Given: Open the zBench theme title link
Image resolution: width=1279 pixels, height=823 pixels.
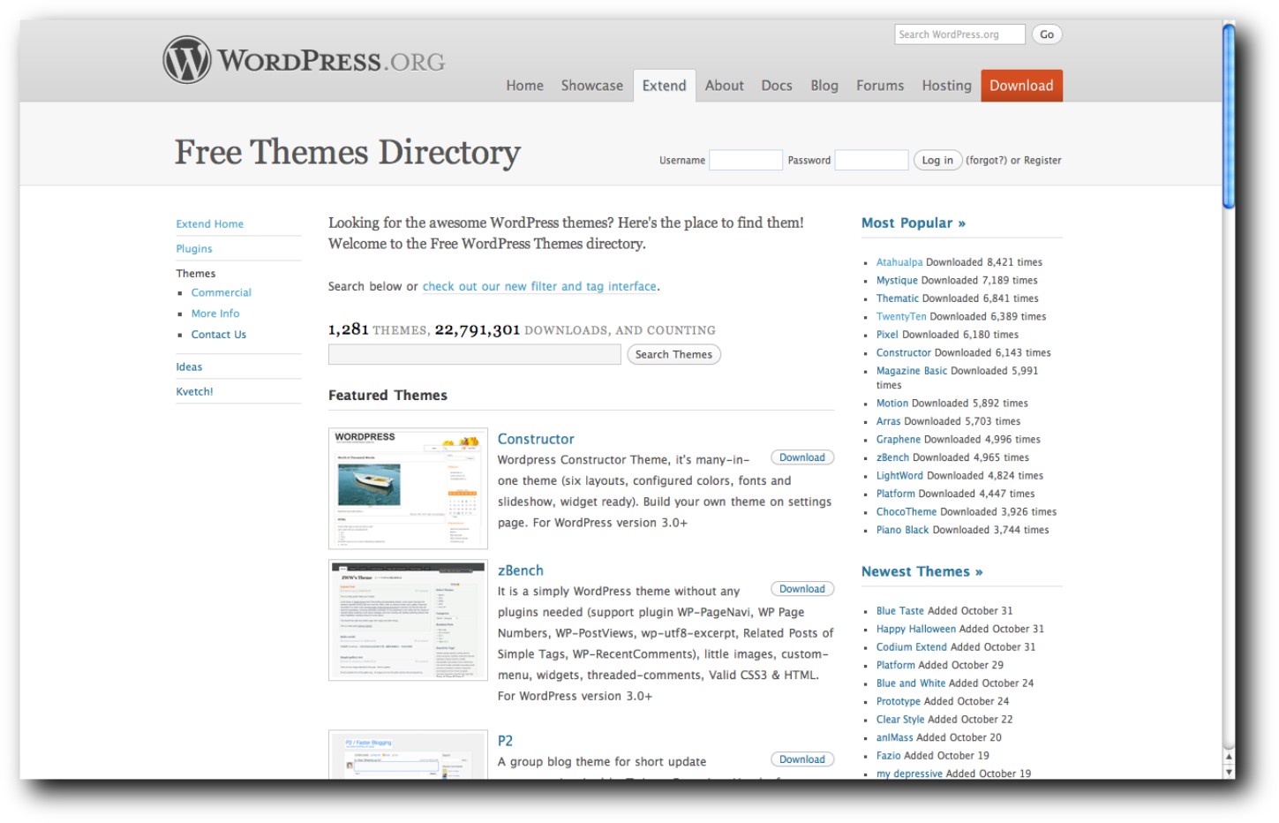Looking at the screenshot, I should pos(521,570).
